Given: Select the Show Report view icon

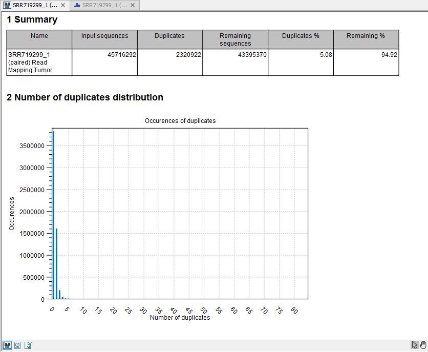Looking at the screenshot, I should [7, 345].
